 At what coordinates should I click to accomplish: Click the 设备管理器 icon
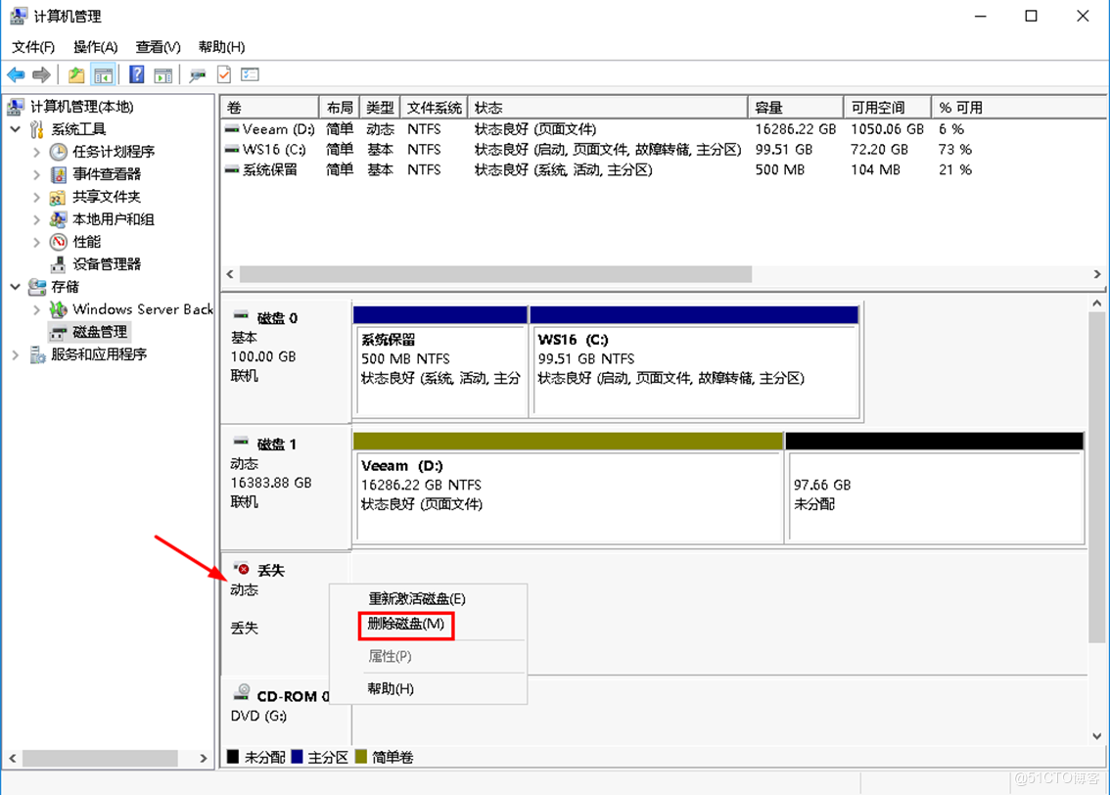(58, 264)
